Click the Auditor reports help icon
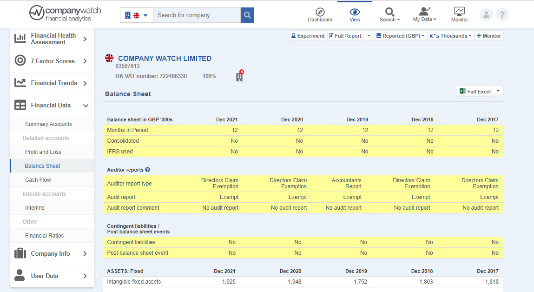Screen dimensions: 534x292 point(147,170)
